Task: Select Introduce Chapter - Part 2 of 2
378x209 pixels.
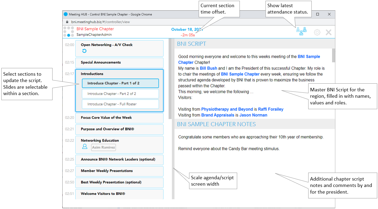Action: coord(120,94)
